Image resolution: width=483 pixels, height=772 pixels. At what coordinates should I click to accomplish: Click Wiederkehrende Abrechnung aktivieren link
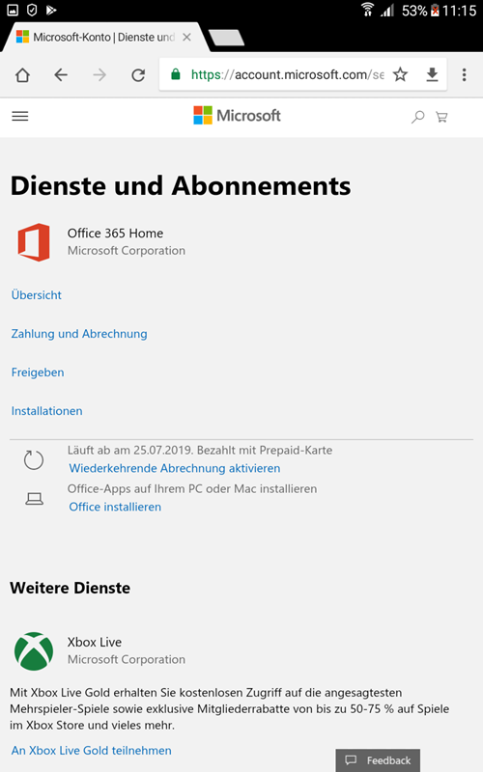point(175,468)
